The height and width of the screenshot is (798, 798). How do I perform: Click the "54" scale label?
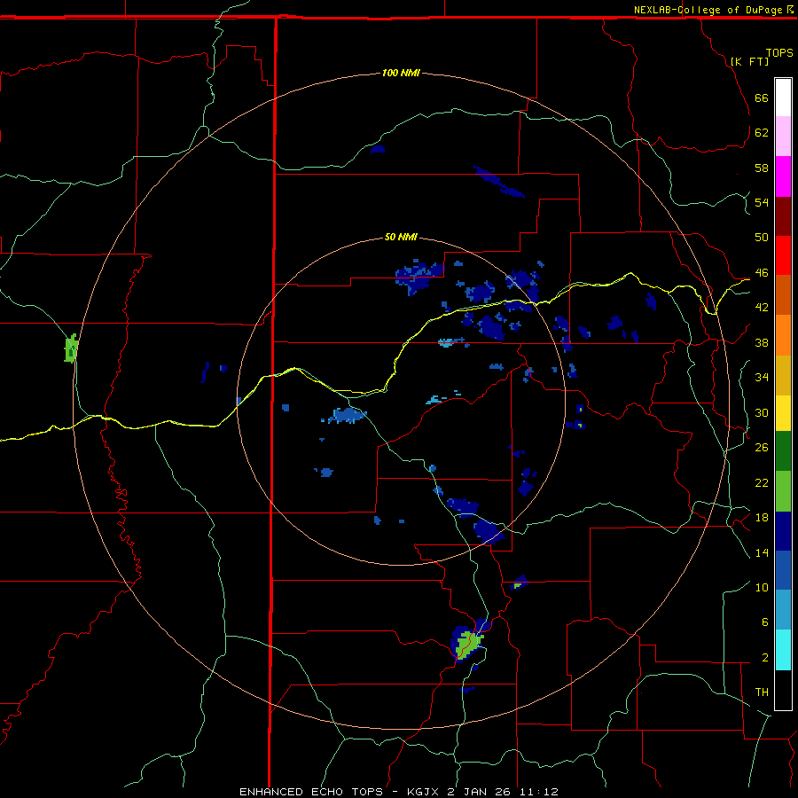click(x=762, y=202)
